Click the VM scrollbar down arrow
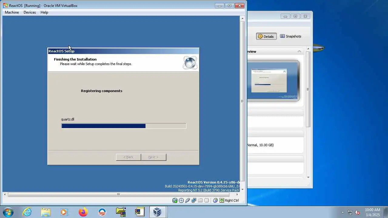The height and width of the screenshot is (218, 388). [242, 190]
